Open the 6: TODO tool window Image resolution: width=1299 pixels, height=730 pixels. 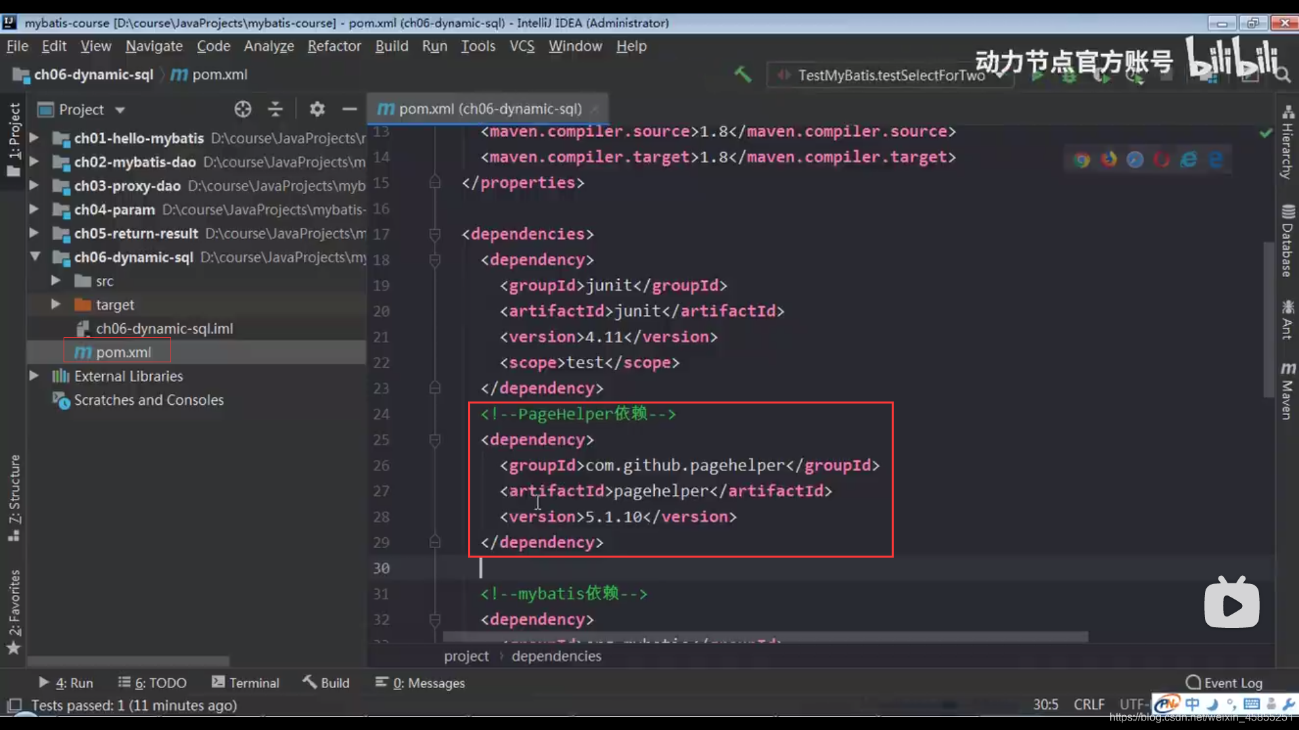pyautogui.click(x=152, y=683)
